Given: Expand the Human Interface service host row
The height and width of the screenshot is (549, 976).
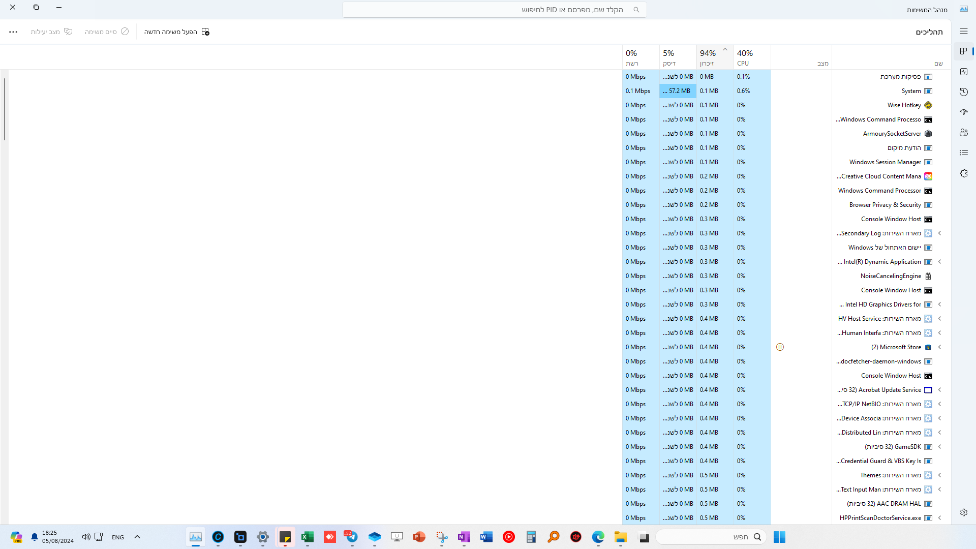Looking at the screenshot, I should [940, 333].
